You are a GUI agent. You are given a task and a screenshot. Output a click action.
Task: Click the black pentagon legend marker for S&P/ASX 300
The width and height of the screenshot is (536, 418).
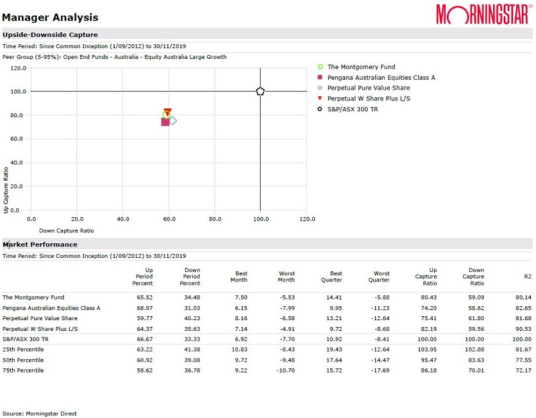click(x=320, y=109)
